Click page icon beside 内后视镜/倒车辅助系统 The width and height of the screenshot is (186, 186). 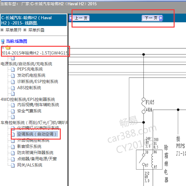13,105
